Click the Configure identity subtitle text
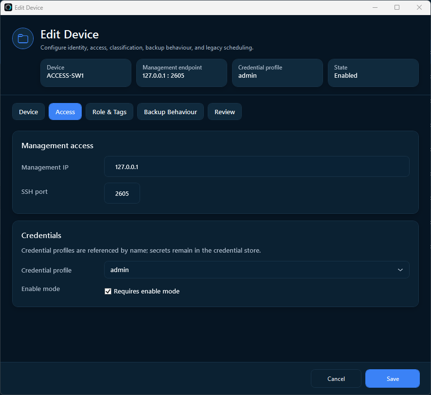431x395 pixels. (x=147, y=48)
